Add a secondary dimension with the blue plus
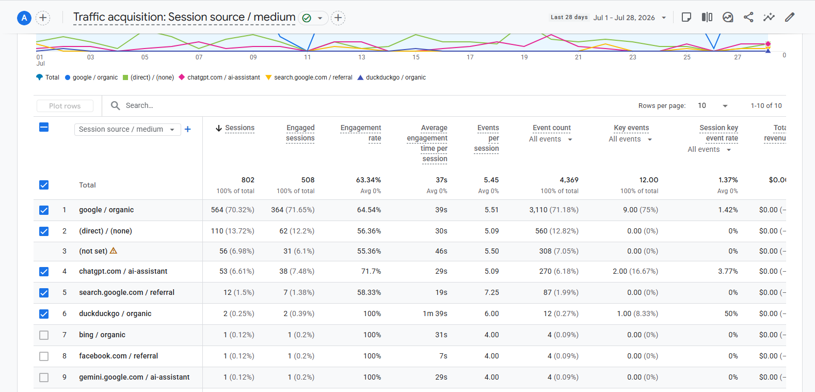Viewport: 815px width, 392px height. point(188,129)
